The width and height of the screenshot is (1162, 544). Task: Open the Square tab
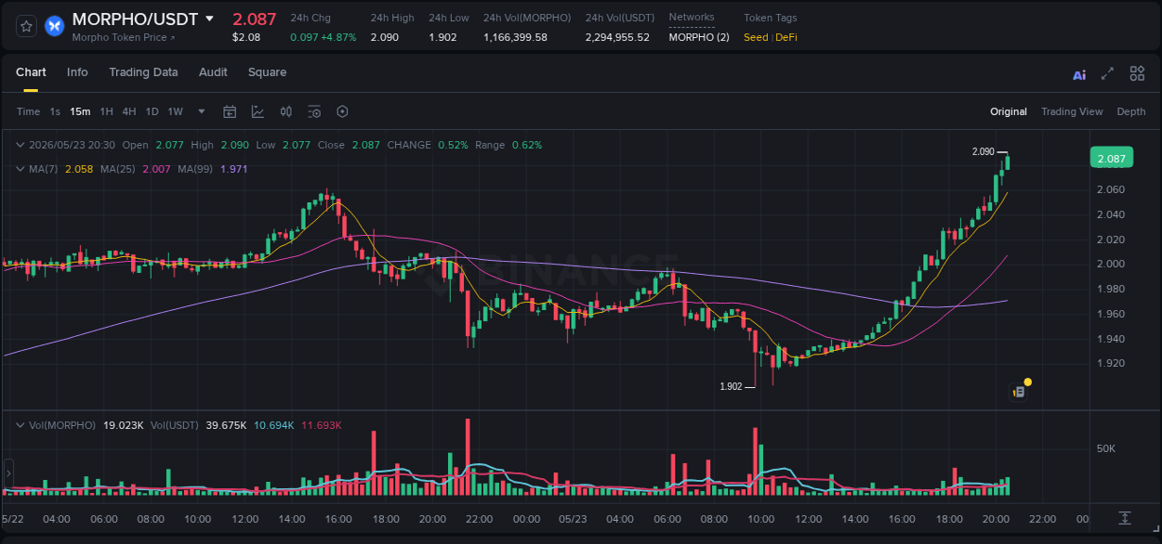[x=267, y=72]
